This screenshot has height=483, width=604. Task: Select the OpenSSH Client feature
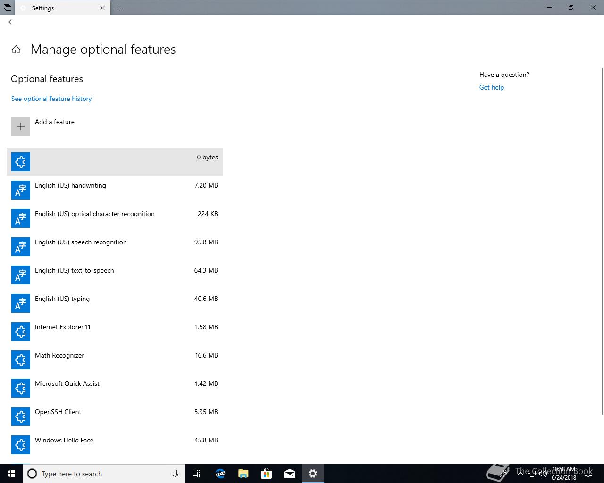click(115, 416)
